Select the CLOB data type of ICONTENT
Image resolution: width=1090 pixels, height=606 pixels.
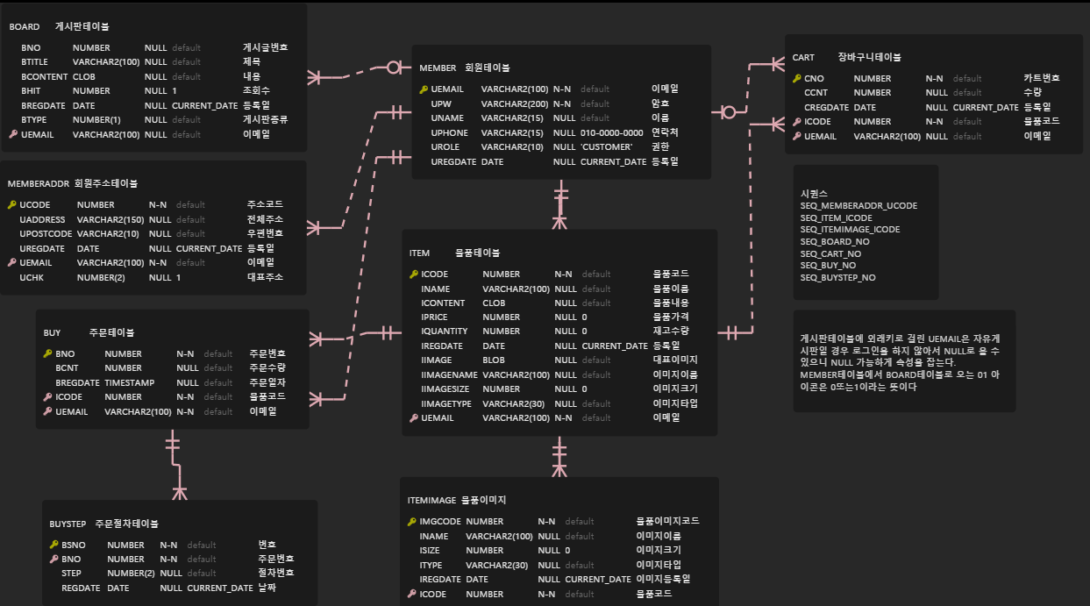click(x=494, y=303)
